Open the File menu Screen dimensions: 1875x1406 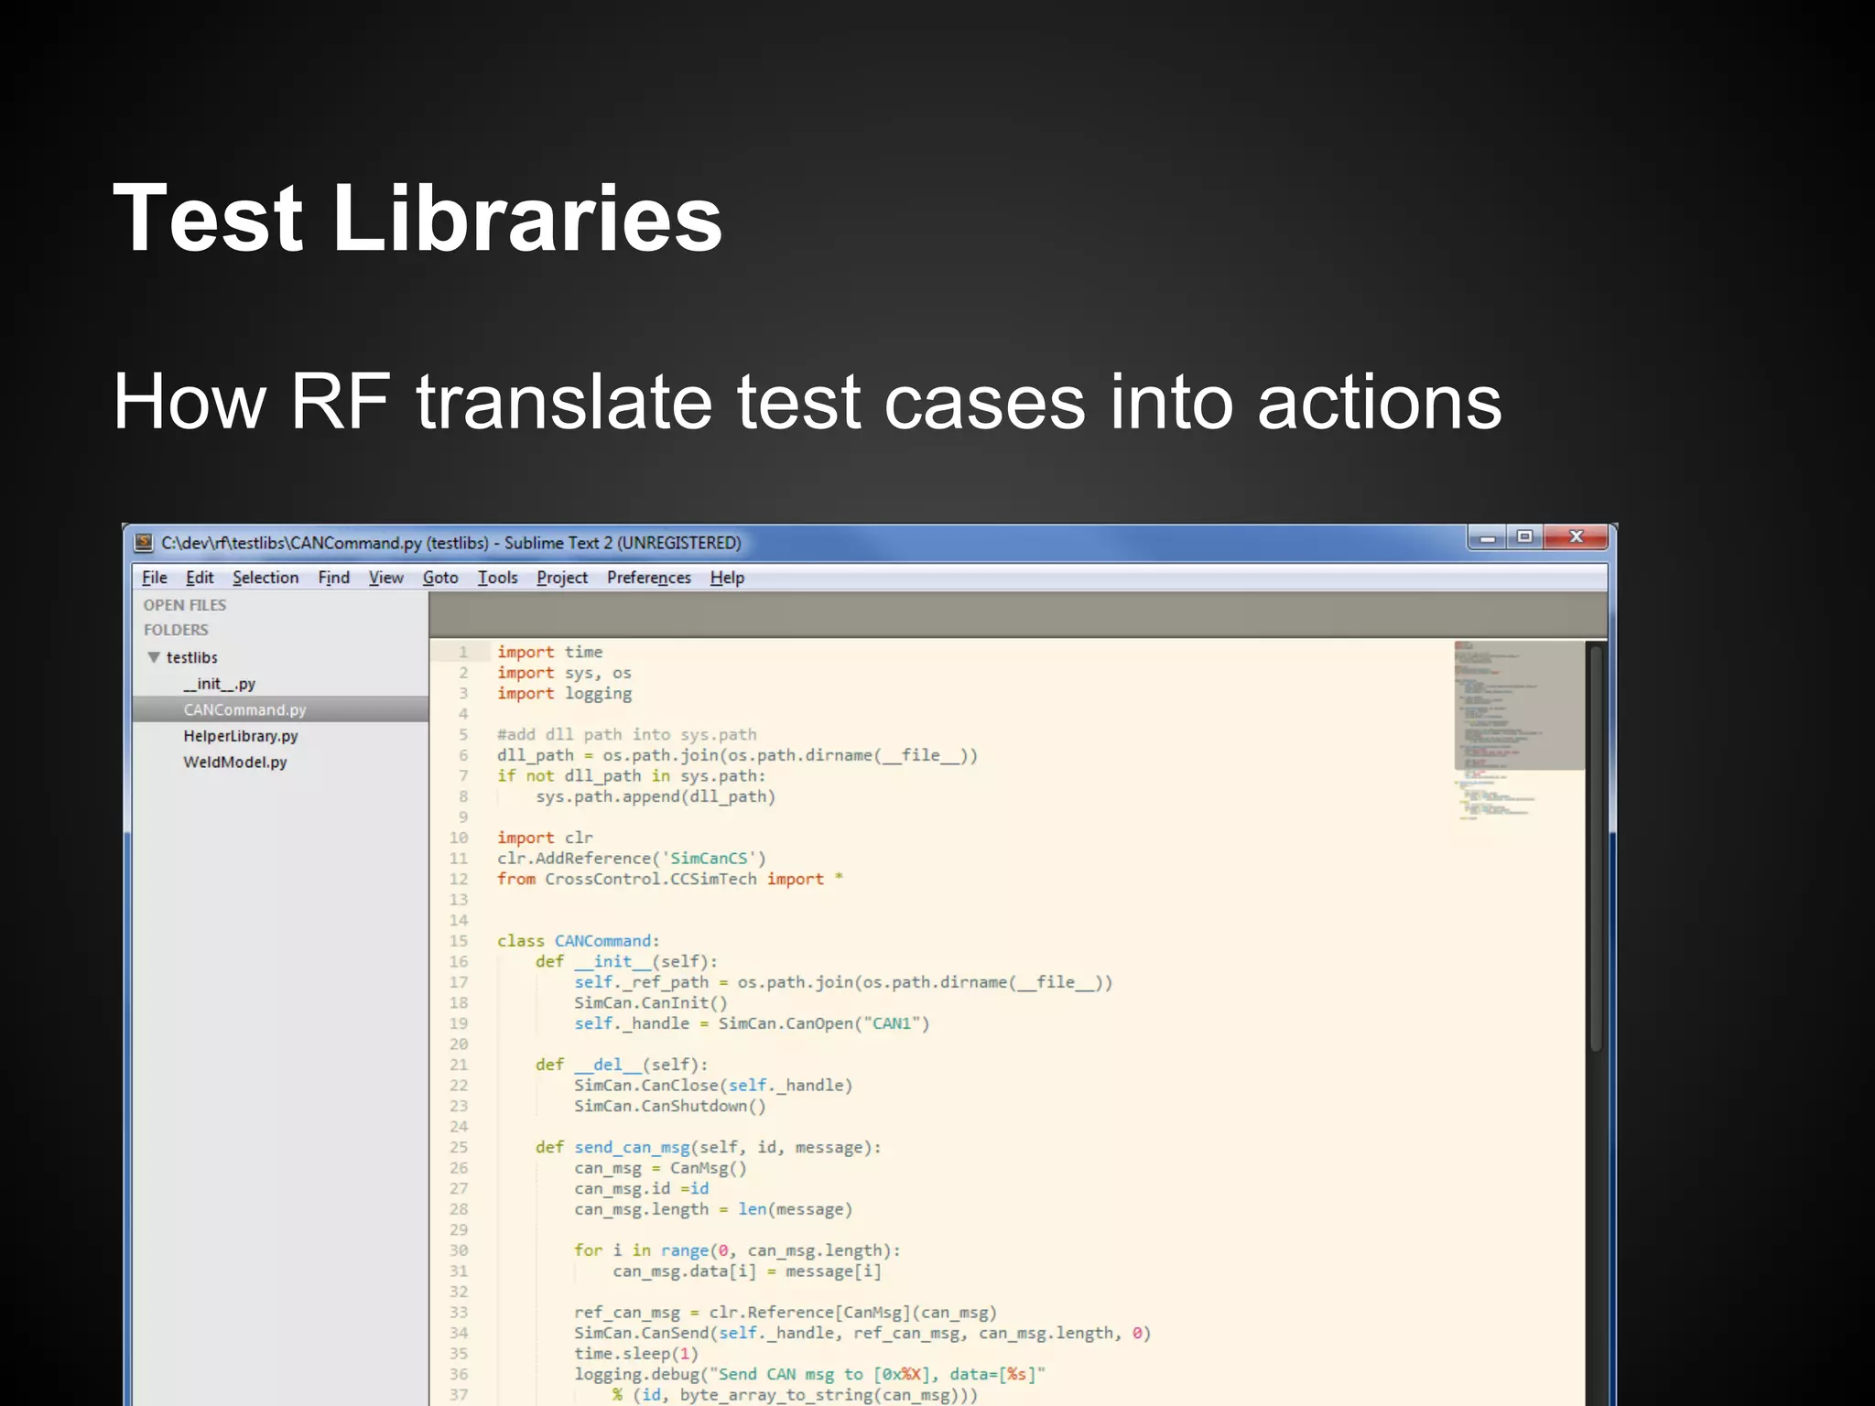(x=154, y=578)
